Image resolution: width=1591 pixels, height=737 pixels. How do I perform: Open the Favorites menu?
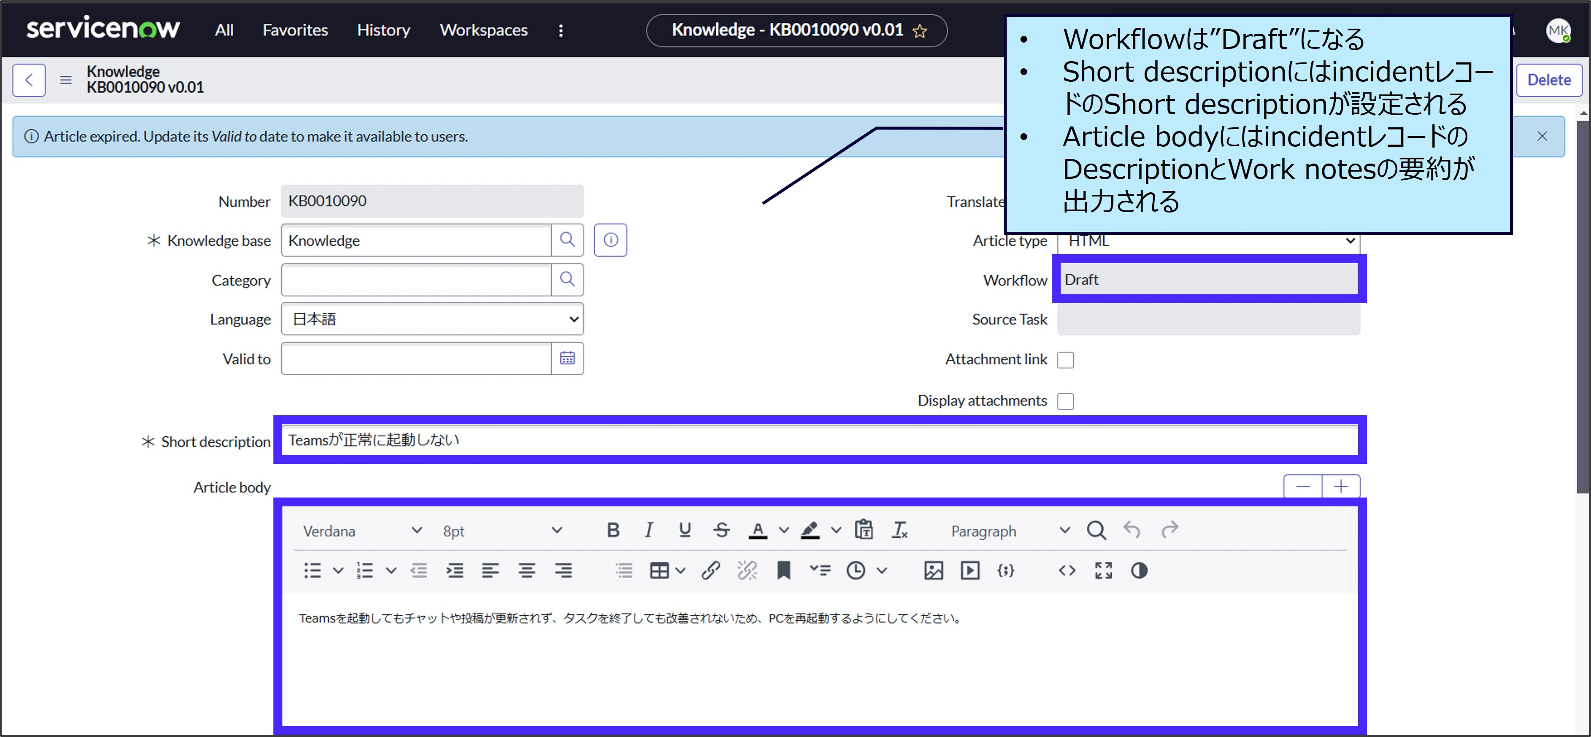pos(295,30)
